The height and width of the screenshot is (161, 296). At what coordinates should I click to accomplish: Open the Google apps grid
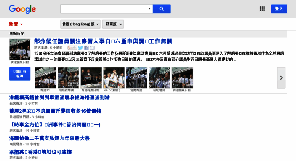point(262,9)
